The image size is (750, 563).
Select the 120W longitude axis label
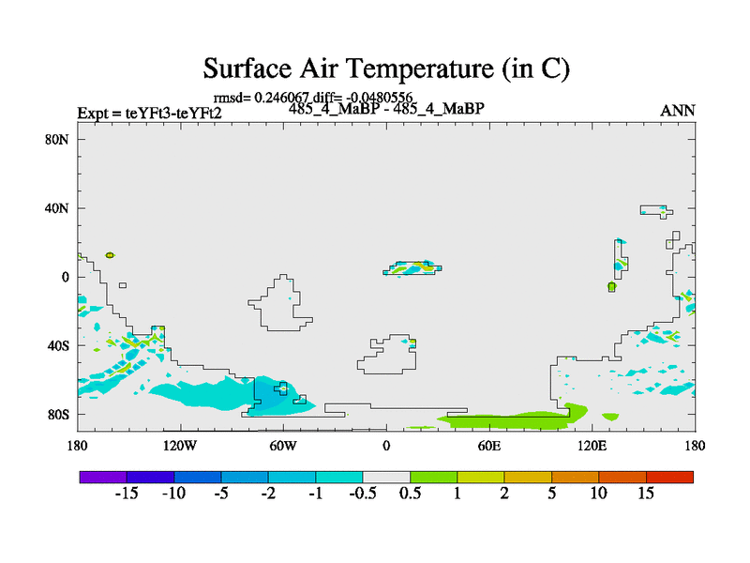pos(179,444)
